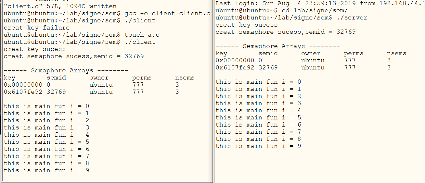
Task: Click Semaphore Arrays header in right terminal
Action: pyautogui.click(x=278, y=46)
